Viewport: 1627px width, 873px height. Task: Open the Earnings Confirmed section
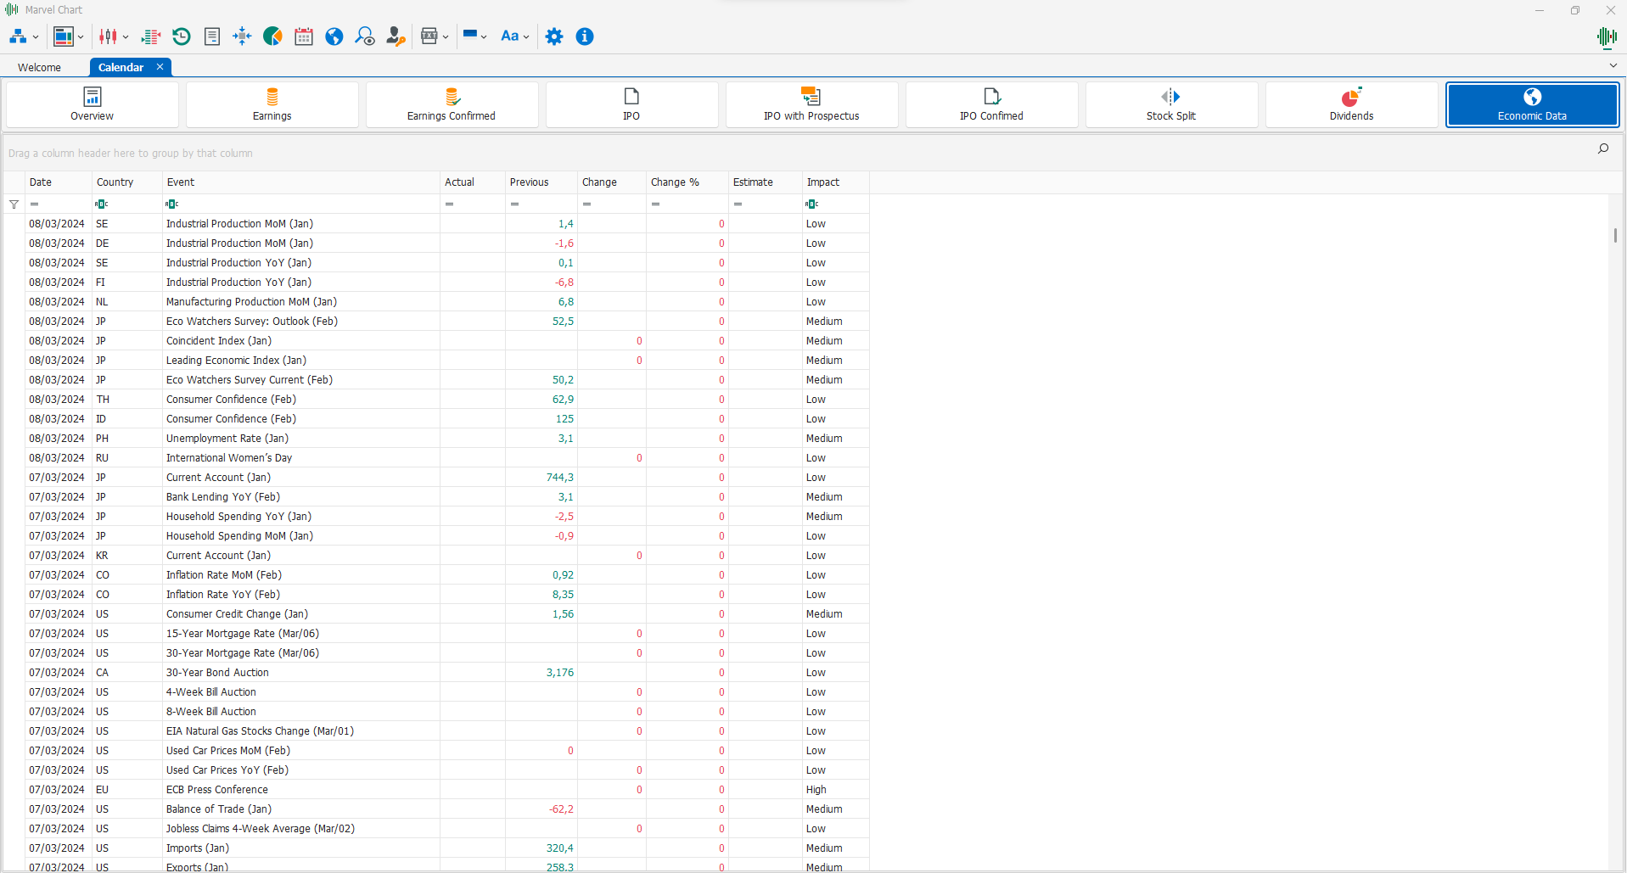tap(452, 105)
